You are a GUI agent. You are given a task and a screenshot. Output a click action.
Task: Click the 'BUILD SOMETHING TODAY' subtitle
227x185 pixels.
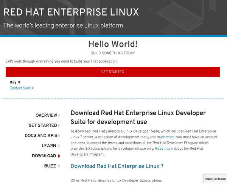[113, 53]
